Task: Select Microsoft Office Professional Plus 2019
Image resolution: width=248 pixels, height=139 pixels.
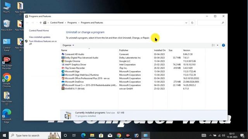Action: point(87,78)
